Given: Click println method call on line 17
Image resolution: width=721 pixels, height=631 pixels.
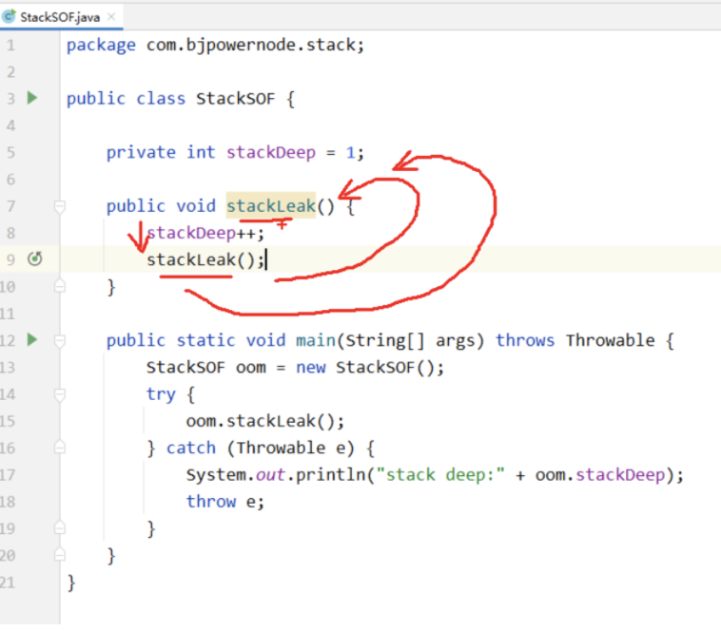Looking at the screenshot, I should (331, 474).
